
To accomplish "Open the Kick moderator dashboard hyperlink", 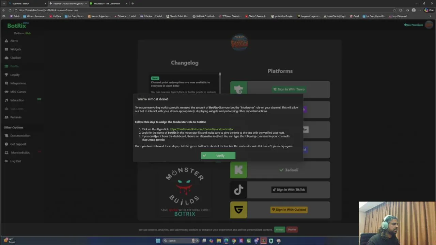I will [202, 129].
